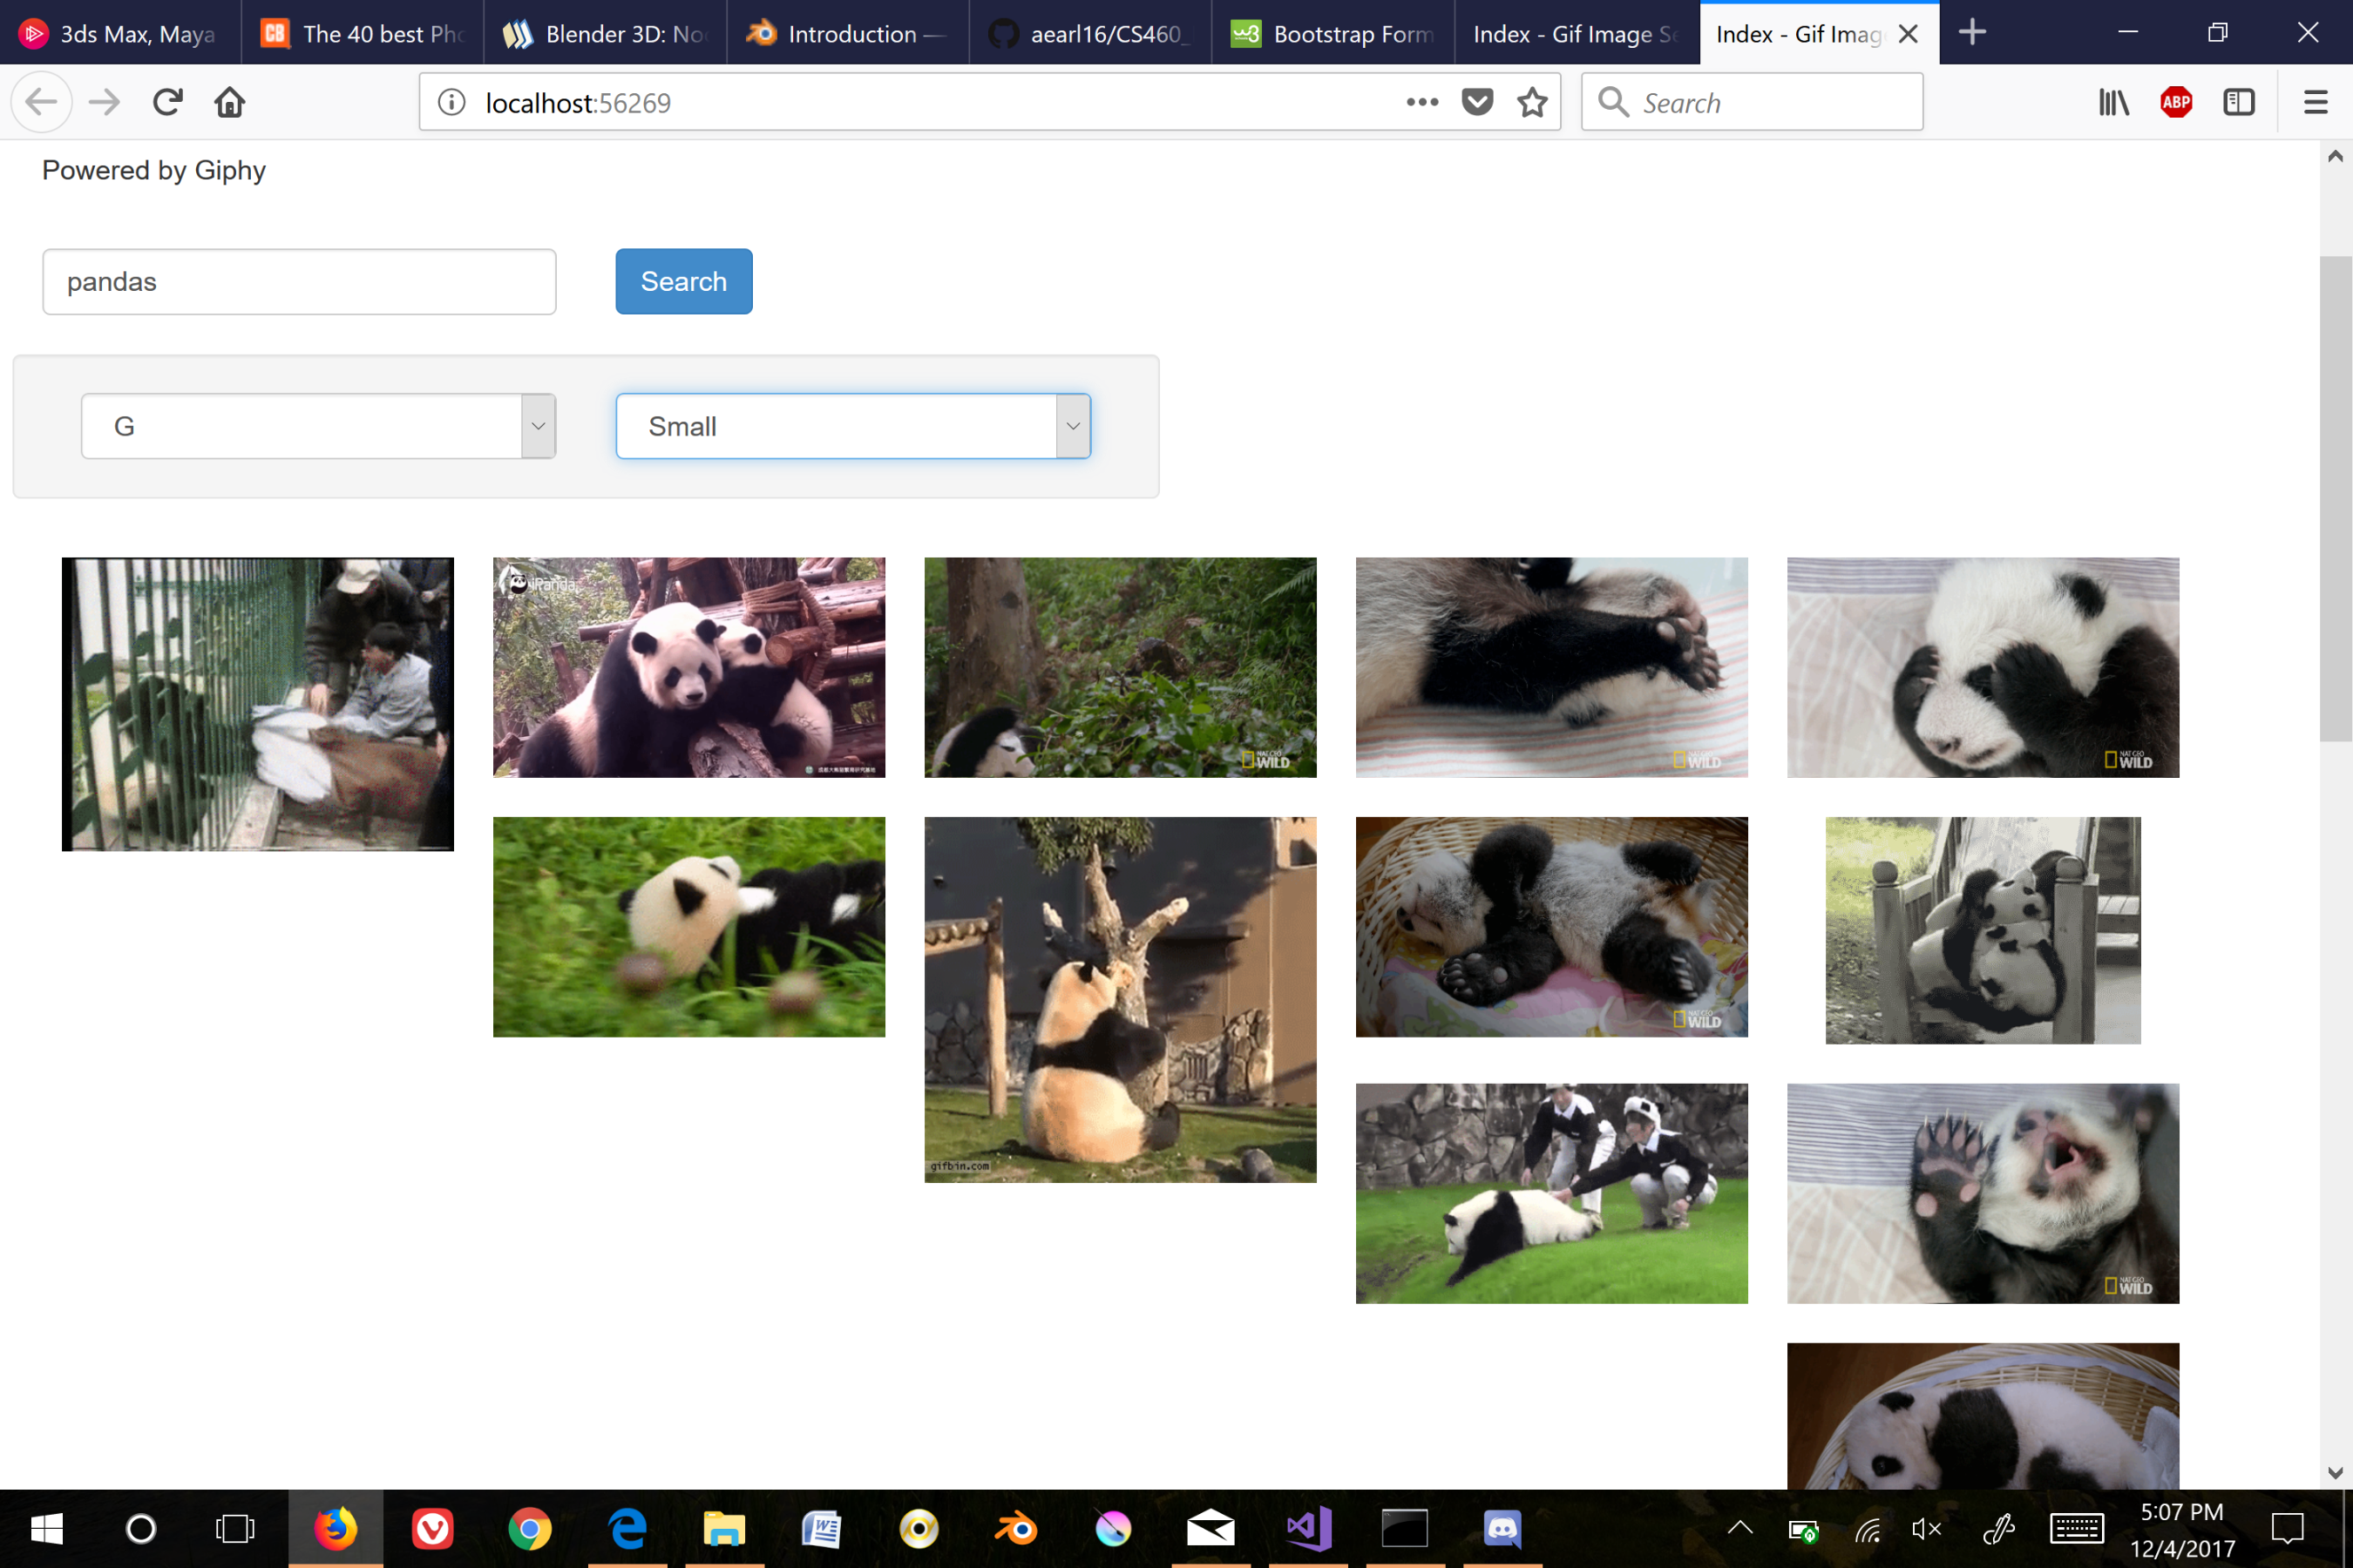Save page to Pocket

coord(1476,102)
